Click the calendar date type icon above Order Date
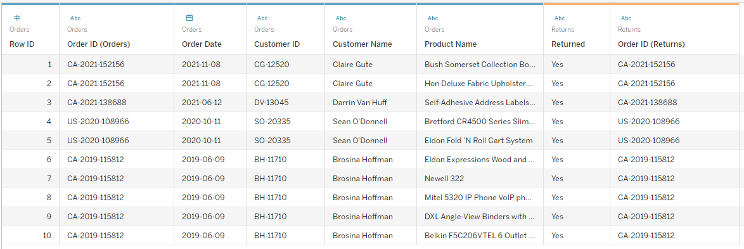Viewport: 744px width, 249px height. [189, 18]
